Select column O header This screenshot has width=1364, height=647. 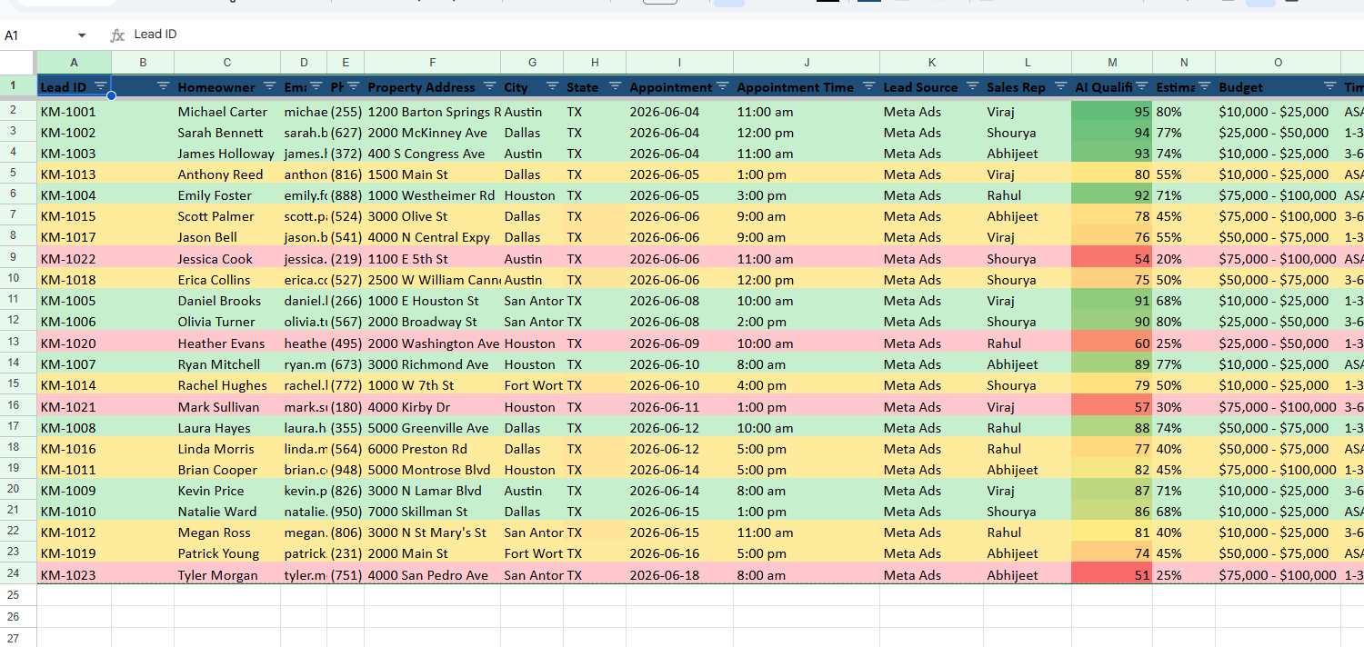pyautogui.click(x=1278, y=62)
